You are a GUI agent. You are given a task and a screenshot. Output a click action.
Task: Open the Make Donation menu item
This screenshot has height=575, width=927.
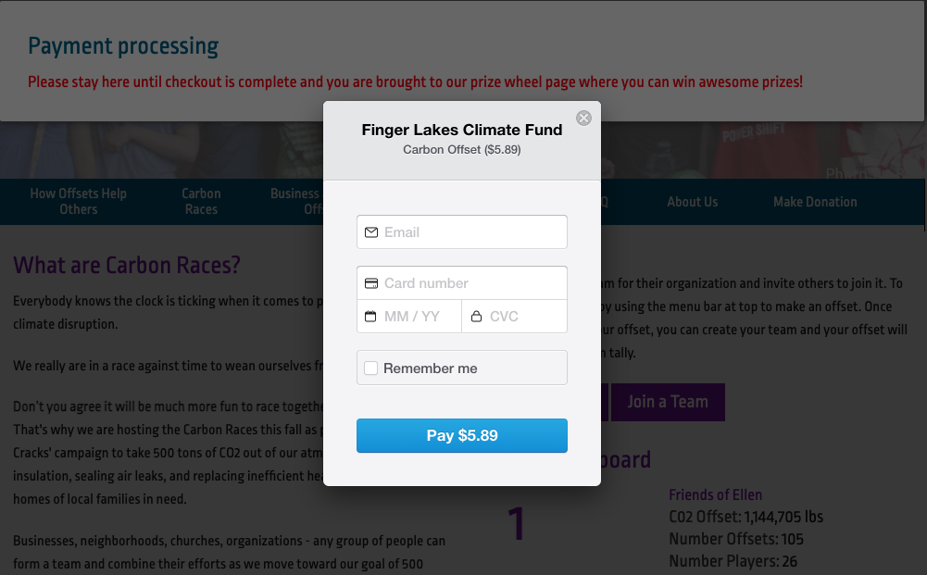click(815, 202)
